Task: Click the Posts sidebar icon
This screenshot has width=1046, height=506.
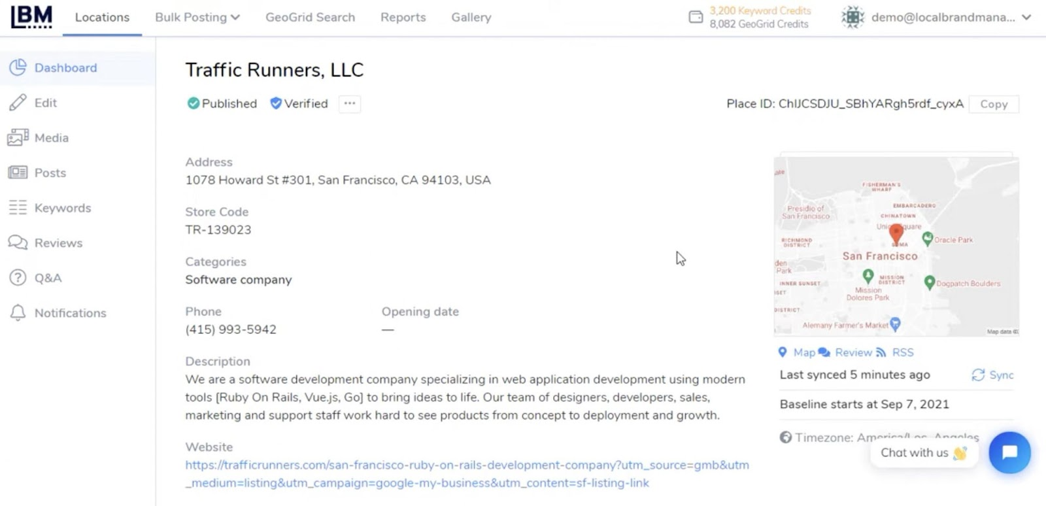Action: 18,173
